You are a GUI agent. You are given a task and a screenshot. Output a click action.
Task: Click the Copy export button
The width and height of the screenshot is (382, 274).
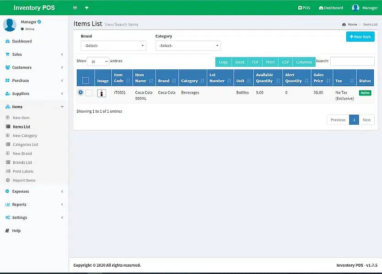(x=223, y=62)
